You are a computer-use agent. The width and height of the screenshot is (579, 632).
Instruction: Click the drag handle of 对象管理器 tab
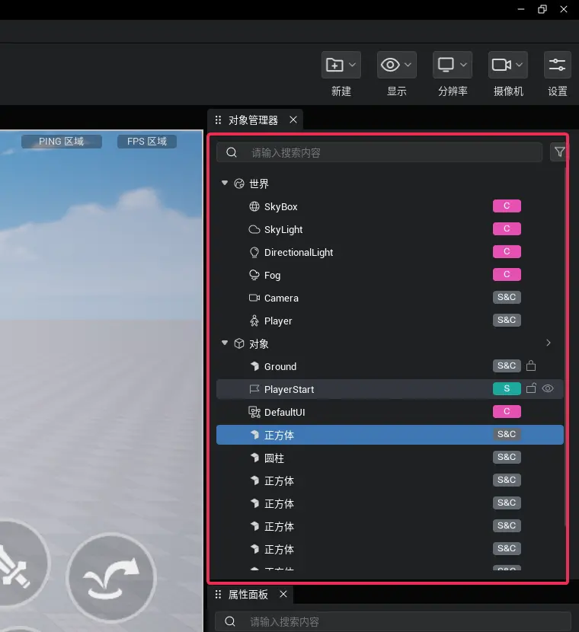click(218, 120)
